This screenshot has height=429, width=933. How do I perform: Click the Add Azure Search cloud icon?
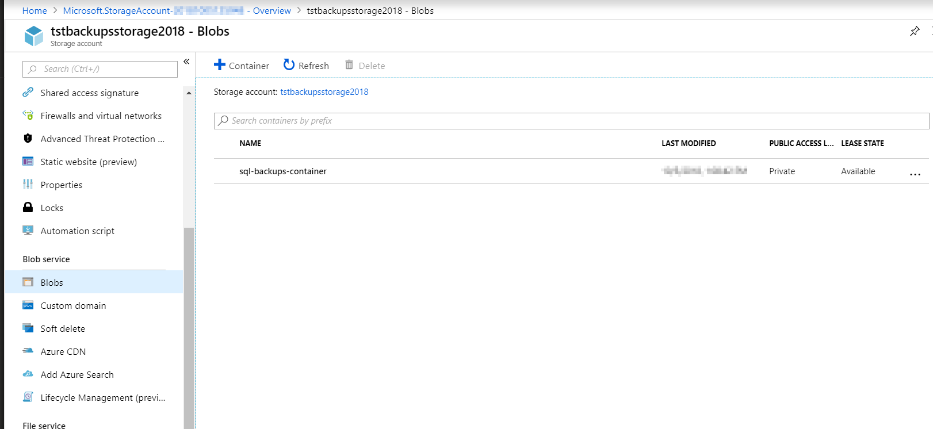[28, 374]
